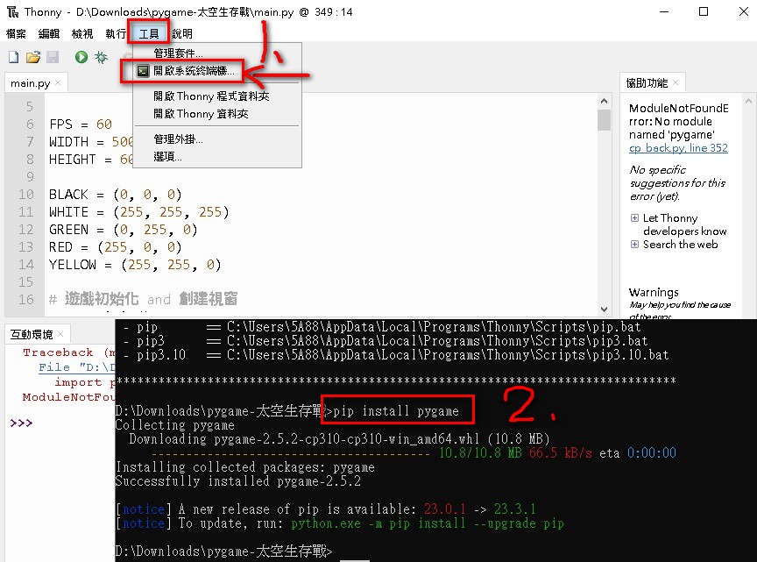Click the Traceback line in shell
Screen dimensions: 757x562
pyautogui.click(x=69, y=352)
